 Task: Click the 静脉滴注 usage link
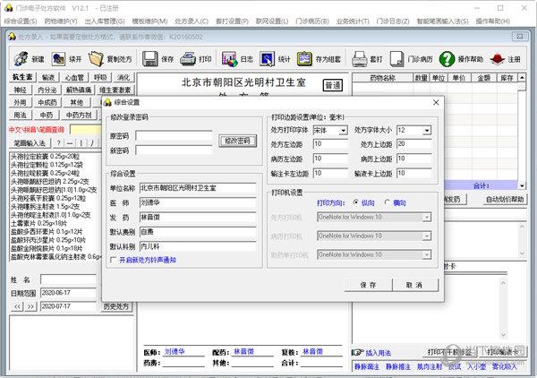click(x=367, y=367)
